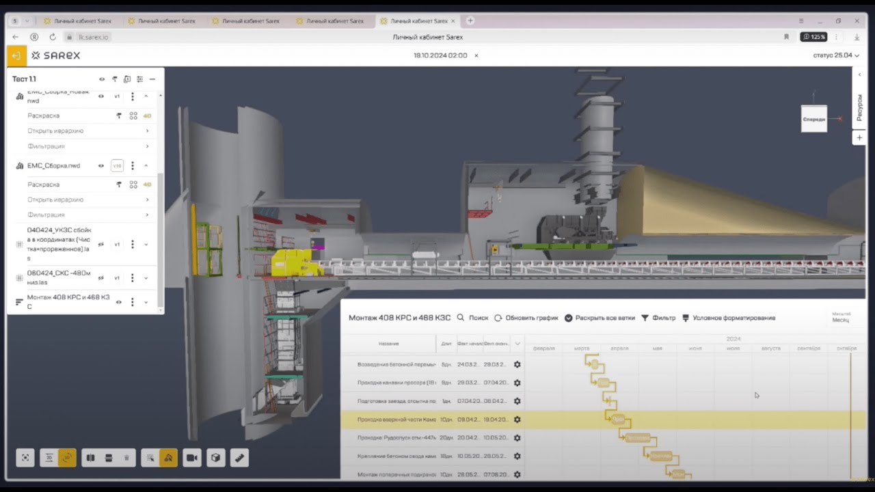Open the 'статус 25.04' dropdown
875x492 pixels.
[836, 55]
